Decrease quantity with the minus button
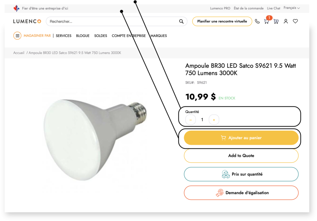The height and width of the screenshot is (221, 317). (x=191, y=120)
